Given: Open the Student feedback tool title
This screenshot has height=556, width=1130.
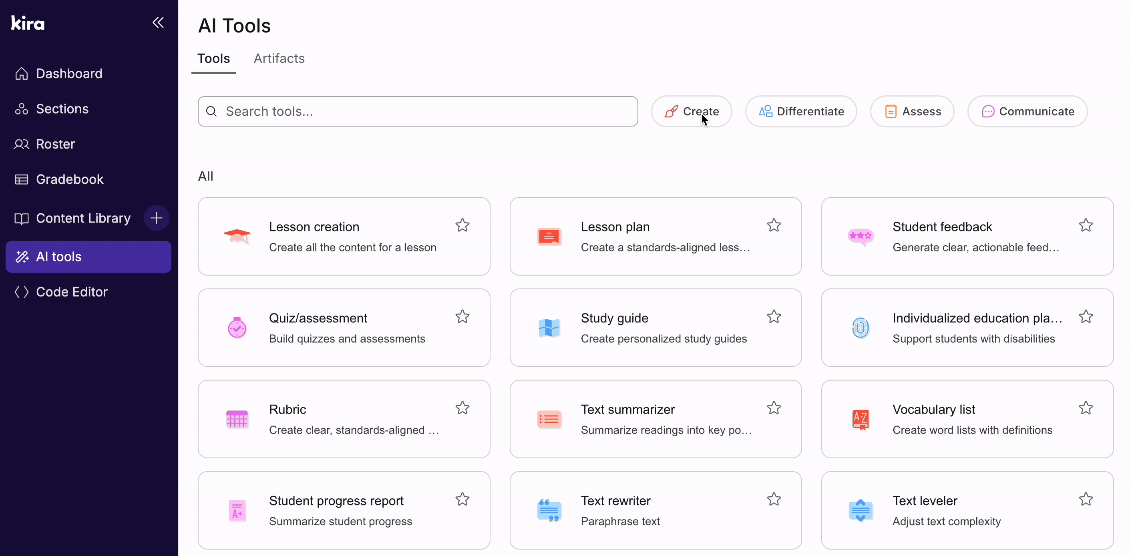Looking at the screenshot, I should (x=942, y=227).
